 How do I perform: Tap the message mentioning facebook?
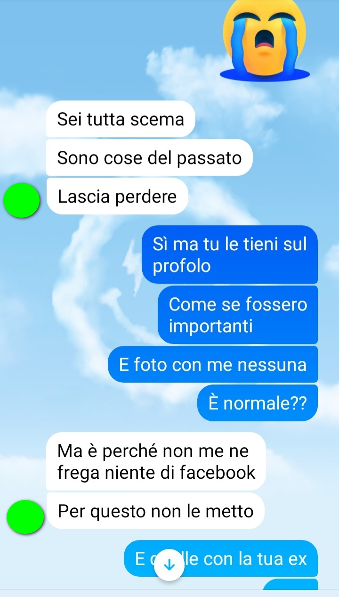click(156, 462)
